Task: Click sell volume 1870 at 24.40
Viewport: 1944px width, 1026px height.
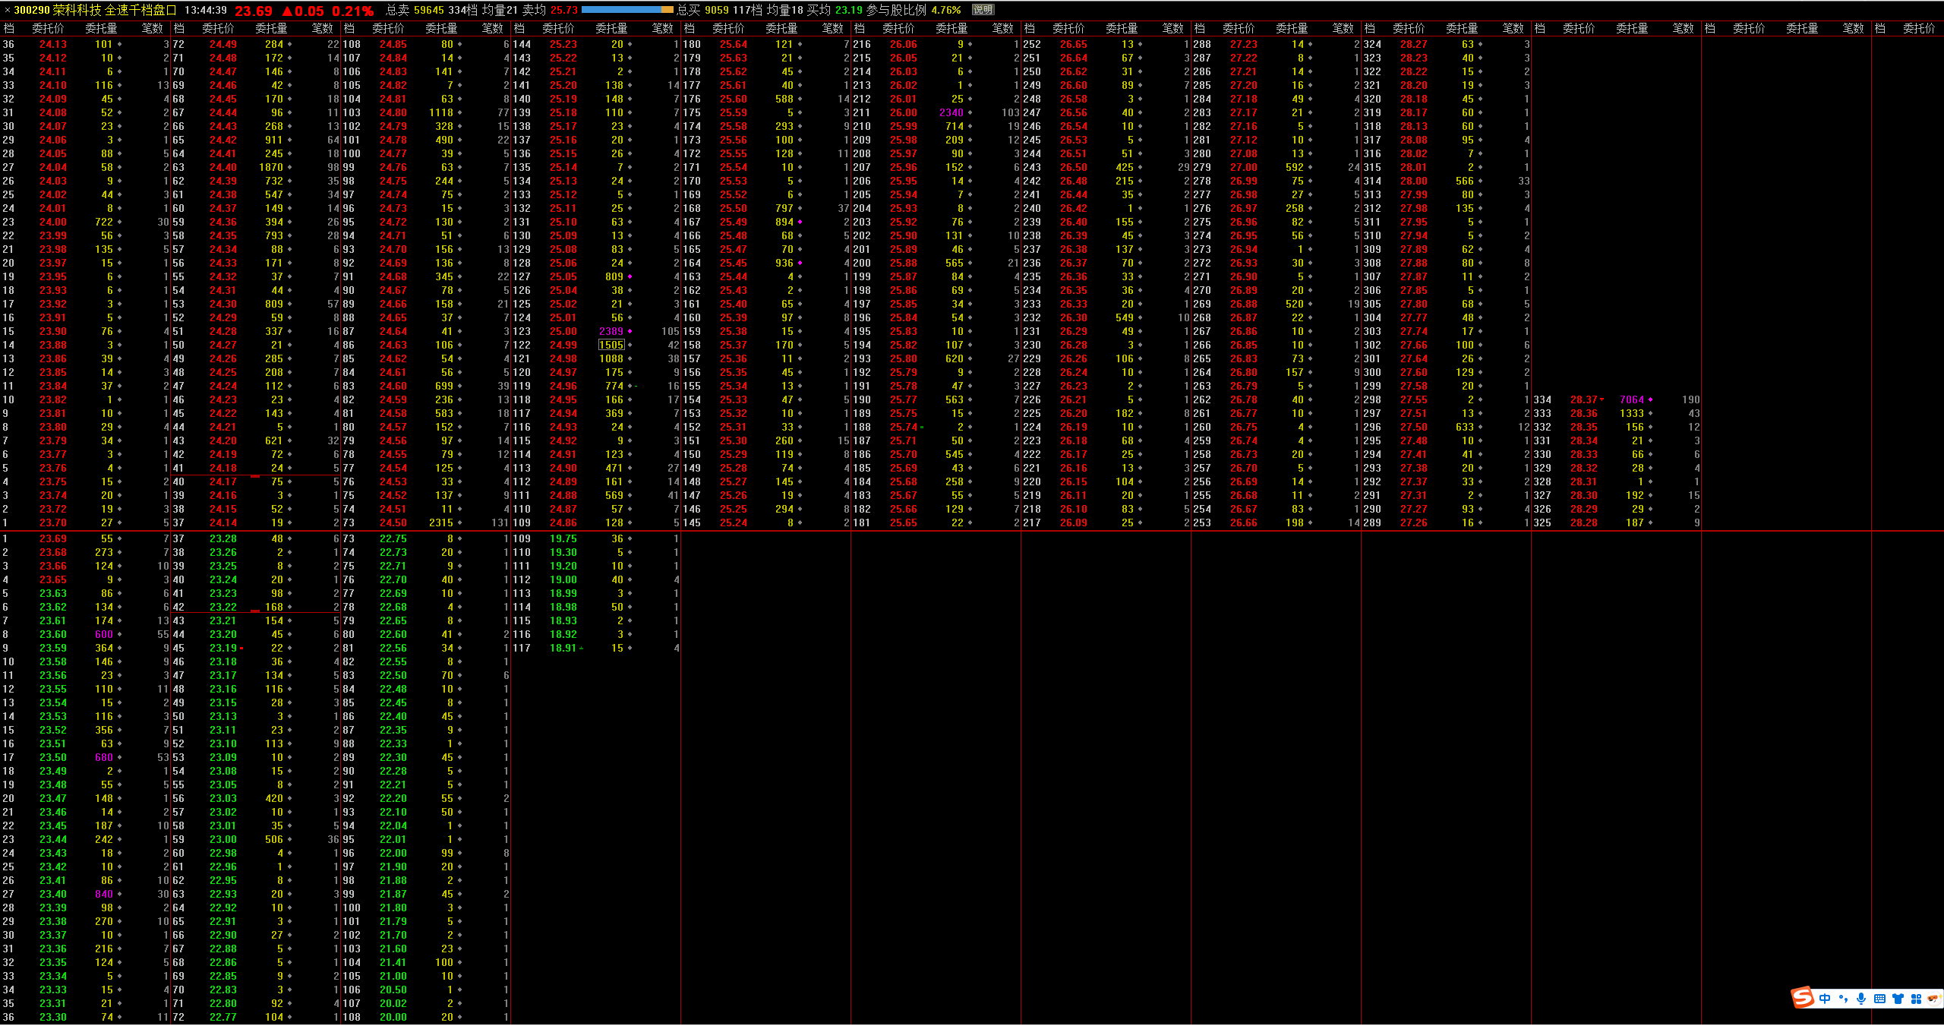Action: [x=271, y=167]
